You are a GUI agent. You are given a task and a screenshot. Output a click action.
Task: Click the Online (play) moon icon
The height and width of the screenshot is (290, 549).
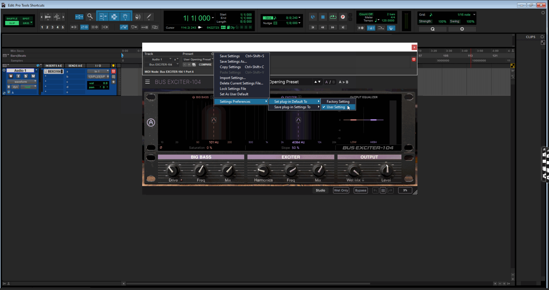(x=313, y=17)
